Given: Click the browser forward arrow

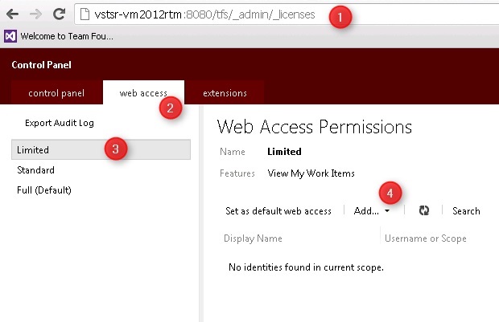Looking at the screenshot, I should (x=35, y=14).
